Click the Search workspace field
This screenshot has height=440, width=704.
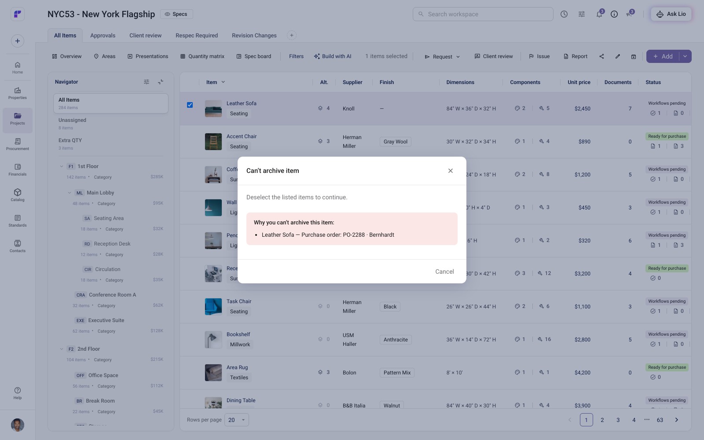[483, 14]
